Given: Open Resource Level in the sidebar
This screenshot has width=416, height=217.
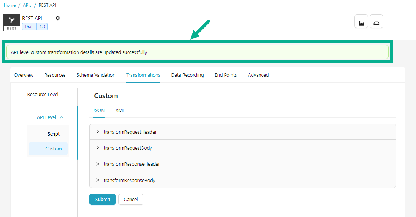Looking at the screenshot, I should pos(43,95).
